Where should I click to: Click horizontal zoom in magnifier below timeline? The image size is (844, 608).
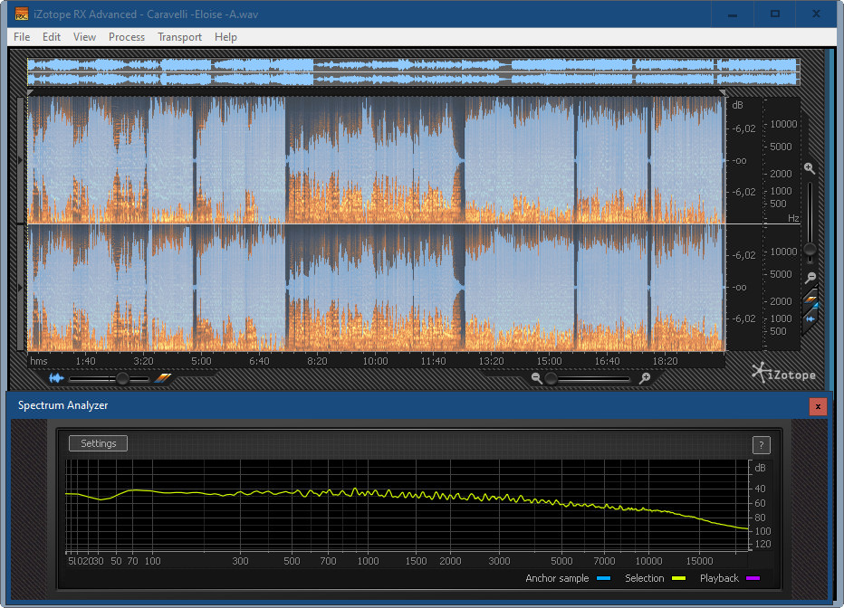coord(645,379)
